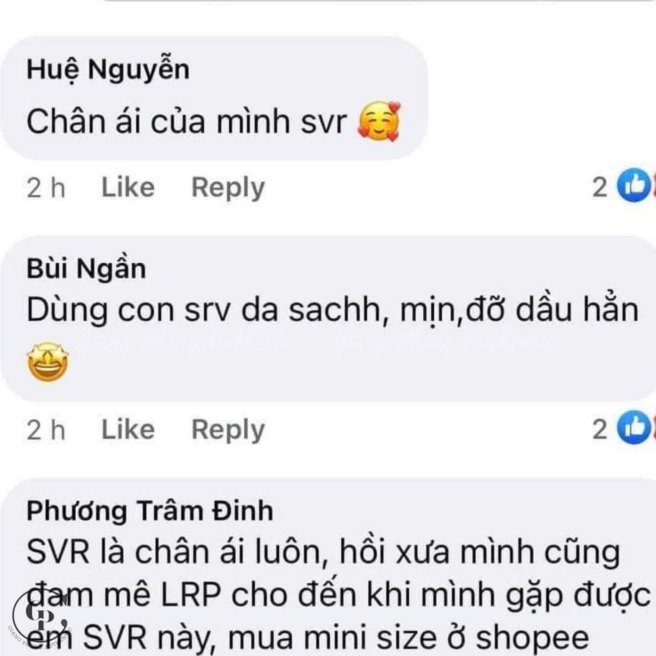Like Huệ Nguyễn's comment

(128, 187)
